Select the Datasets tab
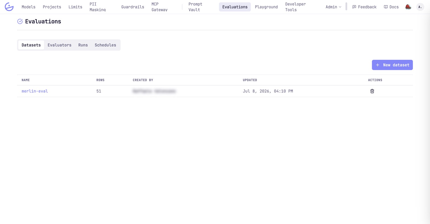This screenshot has height=224, width=430. [x=31, y=45]
